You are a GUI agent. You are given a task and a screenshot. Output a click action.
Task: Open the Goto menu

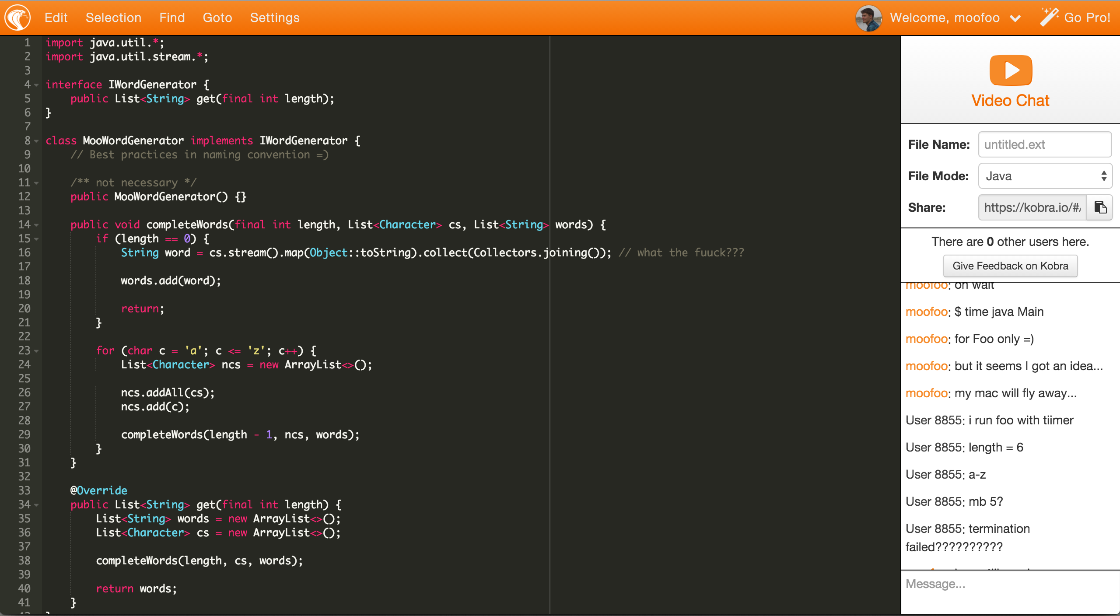tap(217, 17)
